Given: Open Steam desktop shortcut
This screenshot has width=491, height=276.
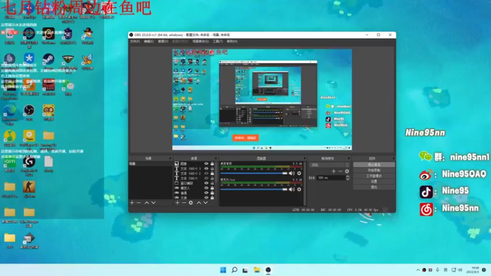Looking at the screenshot, I should tap(48, 61).
